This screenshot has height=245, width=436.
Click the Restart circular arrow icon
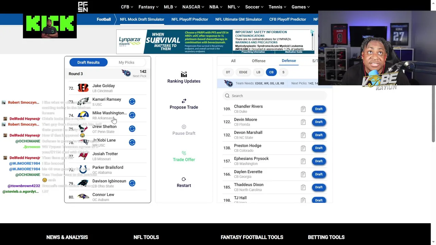coord(184,179)
